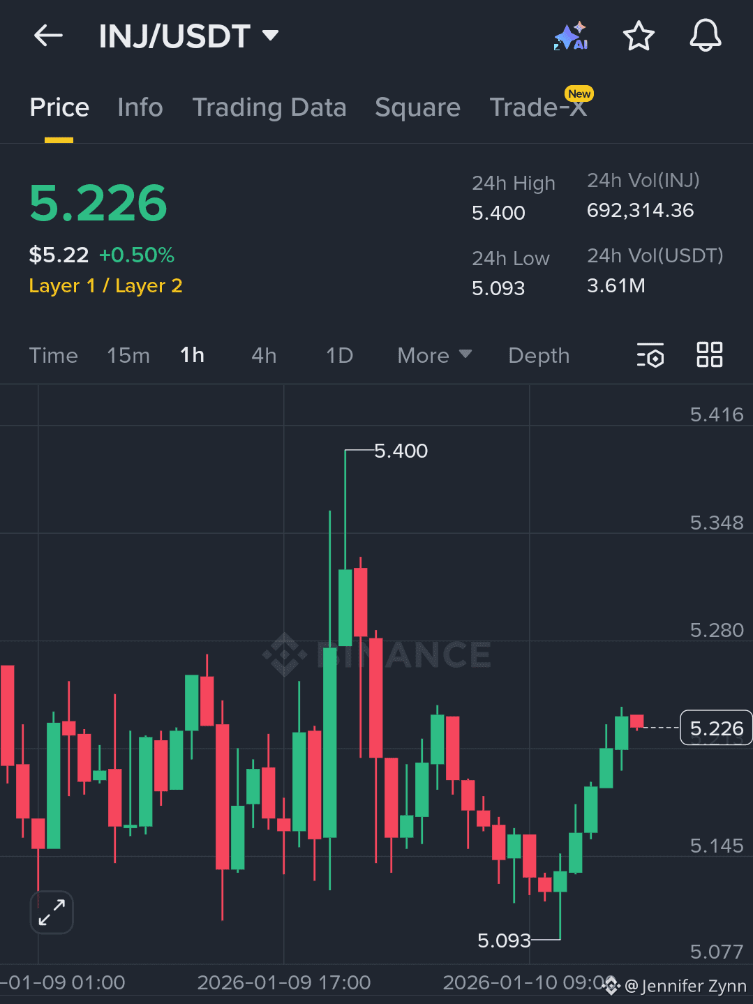This screenshot has width=753, height=1004.
Task: Open notifications via the bell icon
Action: coord(705,36)
